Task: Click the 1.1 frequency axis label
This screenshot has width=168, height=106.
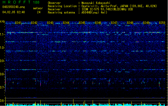Action: (2, 34)
